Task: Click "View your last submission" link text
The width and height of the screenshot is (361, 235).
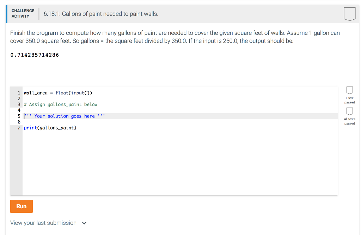Action: (43, 223)
